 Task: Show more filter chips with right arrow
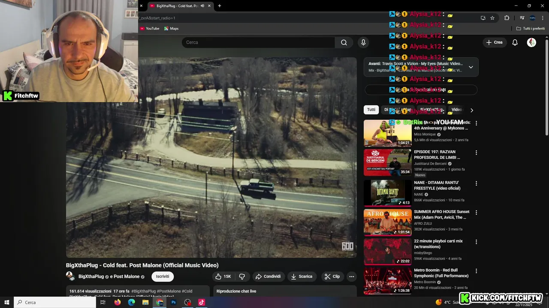coord(472,110)
